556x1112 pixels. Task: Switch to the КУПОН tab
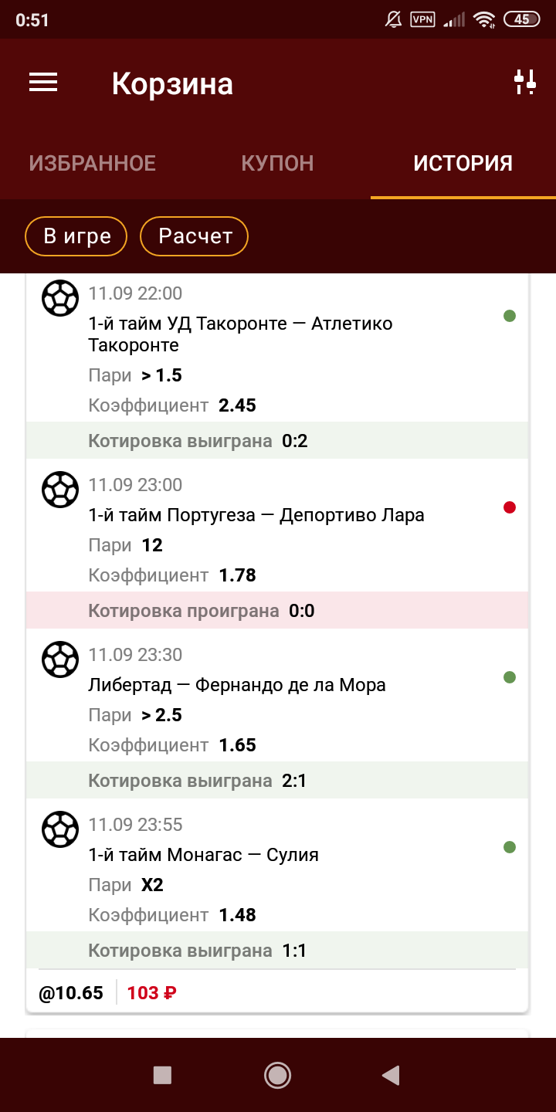point(277,164)
